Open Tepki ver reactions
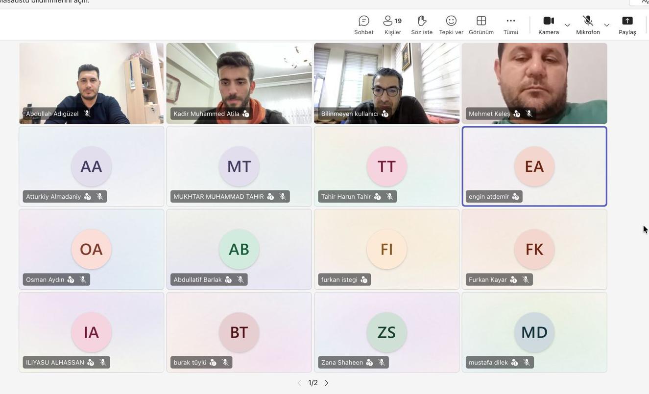 coord(451,25)
